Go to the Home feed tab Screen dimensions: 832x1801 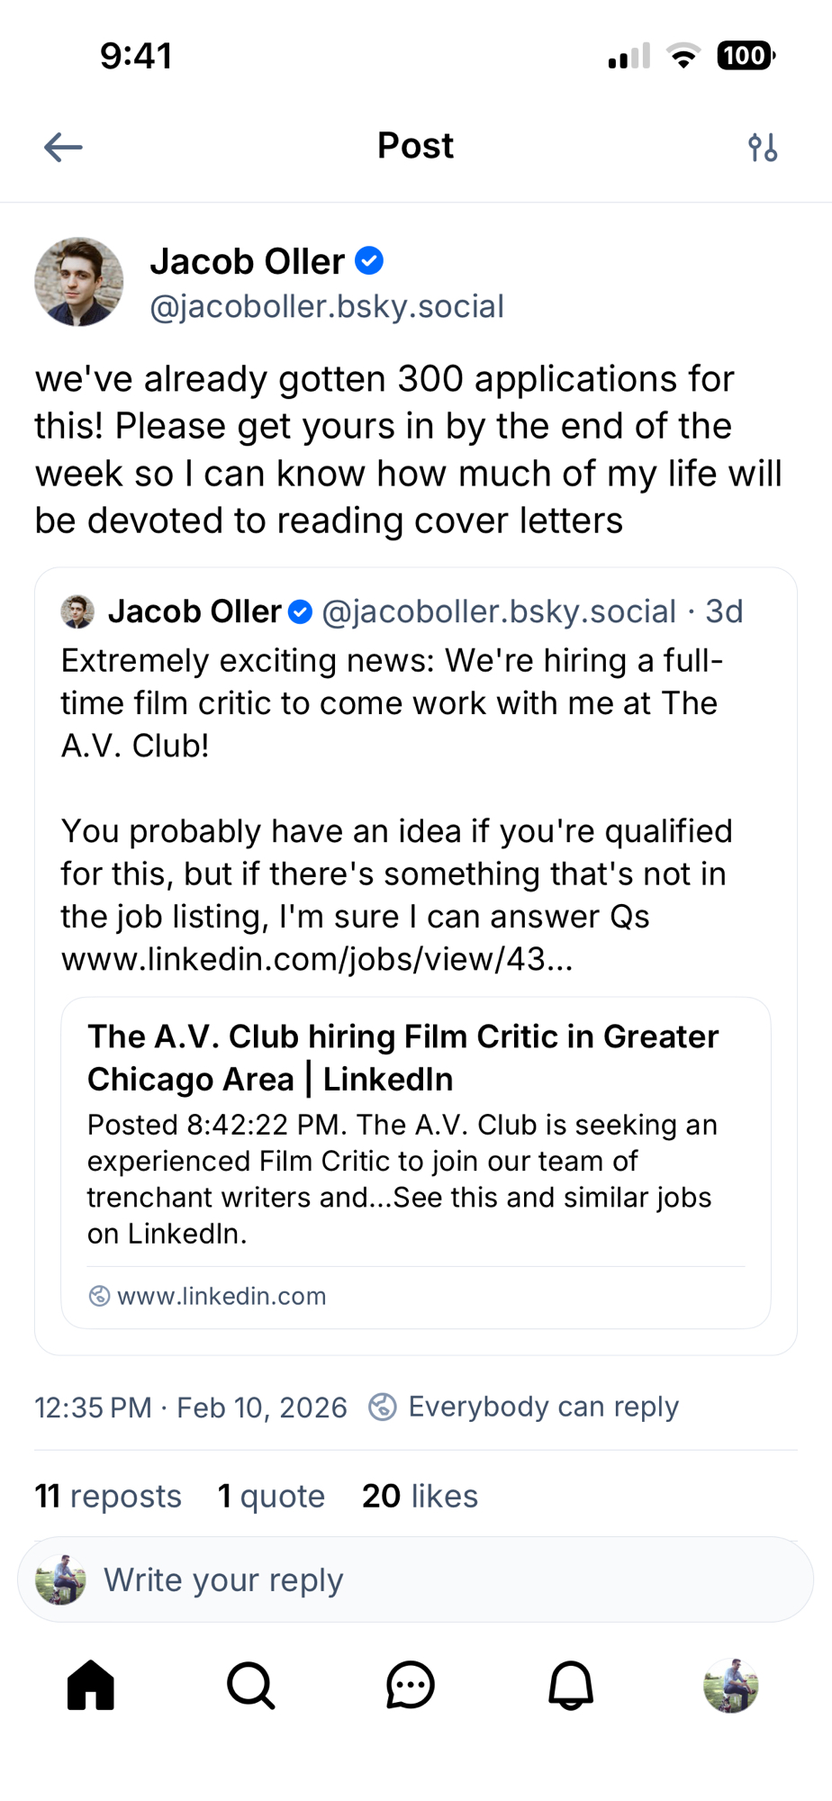click(x=91, y=1685)
